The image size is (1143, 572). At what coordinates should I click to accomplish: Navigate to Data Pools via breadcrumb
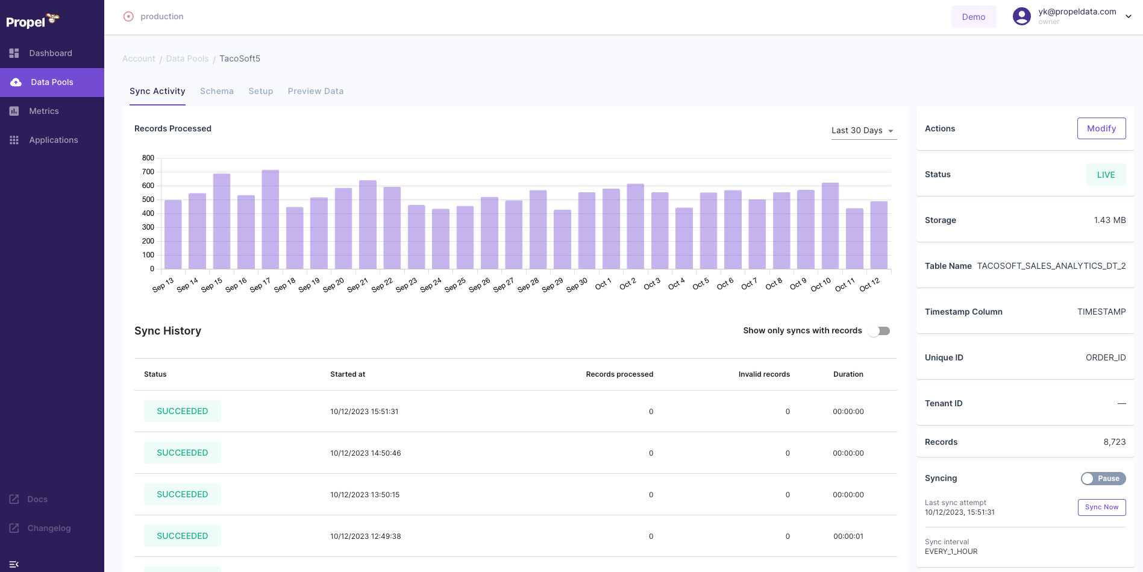(x=187, y=58)
